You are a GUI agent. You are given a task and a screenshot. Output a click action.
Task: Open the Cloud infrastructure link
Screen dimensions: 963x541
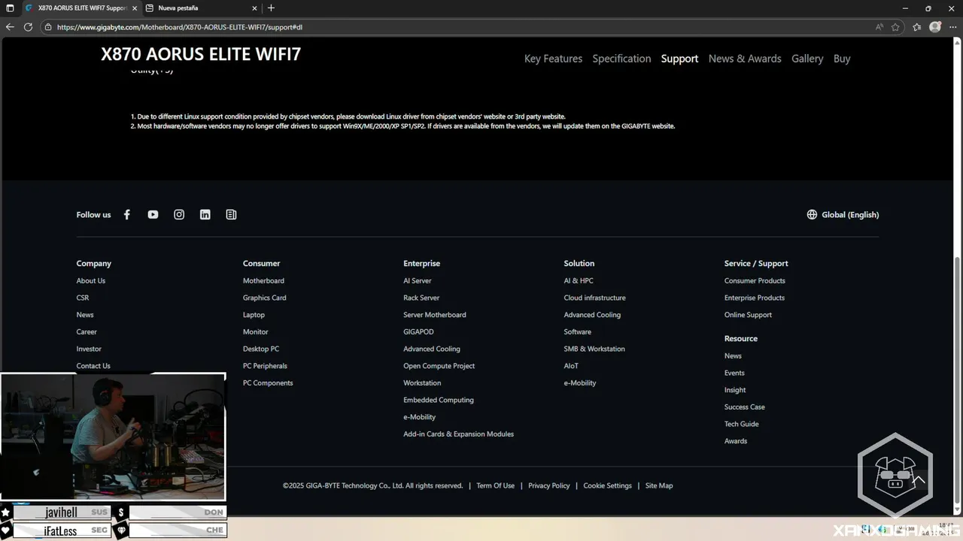595,298
